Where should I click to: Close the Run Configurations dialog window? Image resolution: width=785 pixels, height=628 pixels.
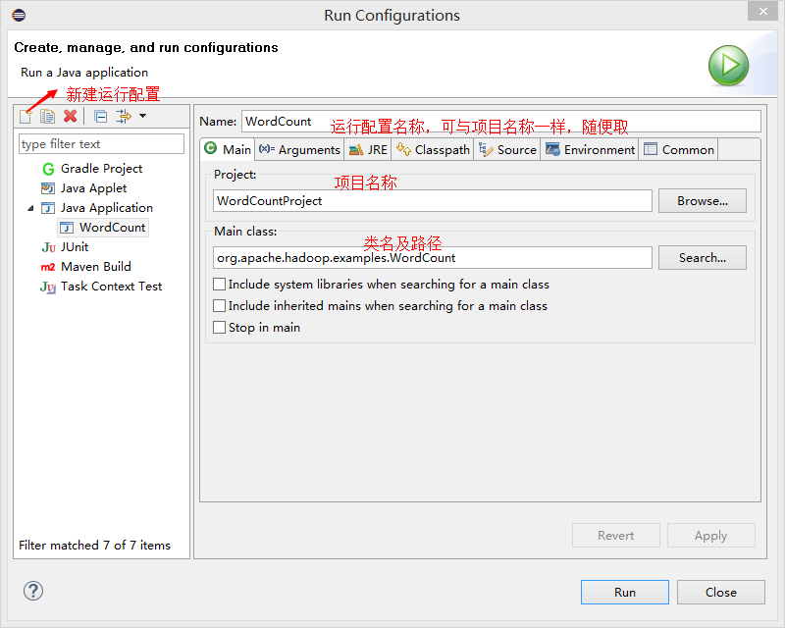point(763,11)
